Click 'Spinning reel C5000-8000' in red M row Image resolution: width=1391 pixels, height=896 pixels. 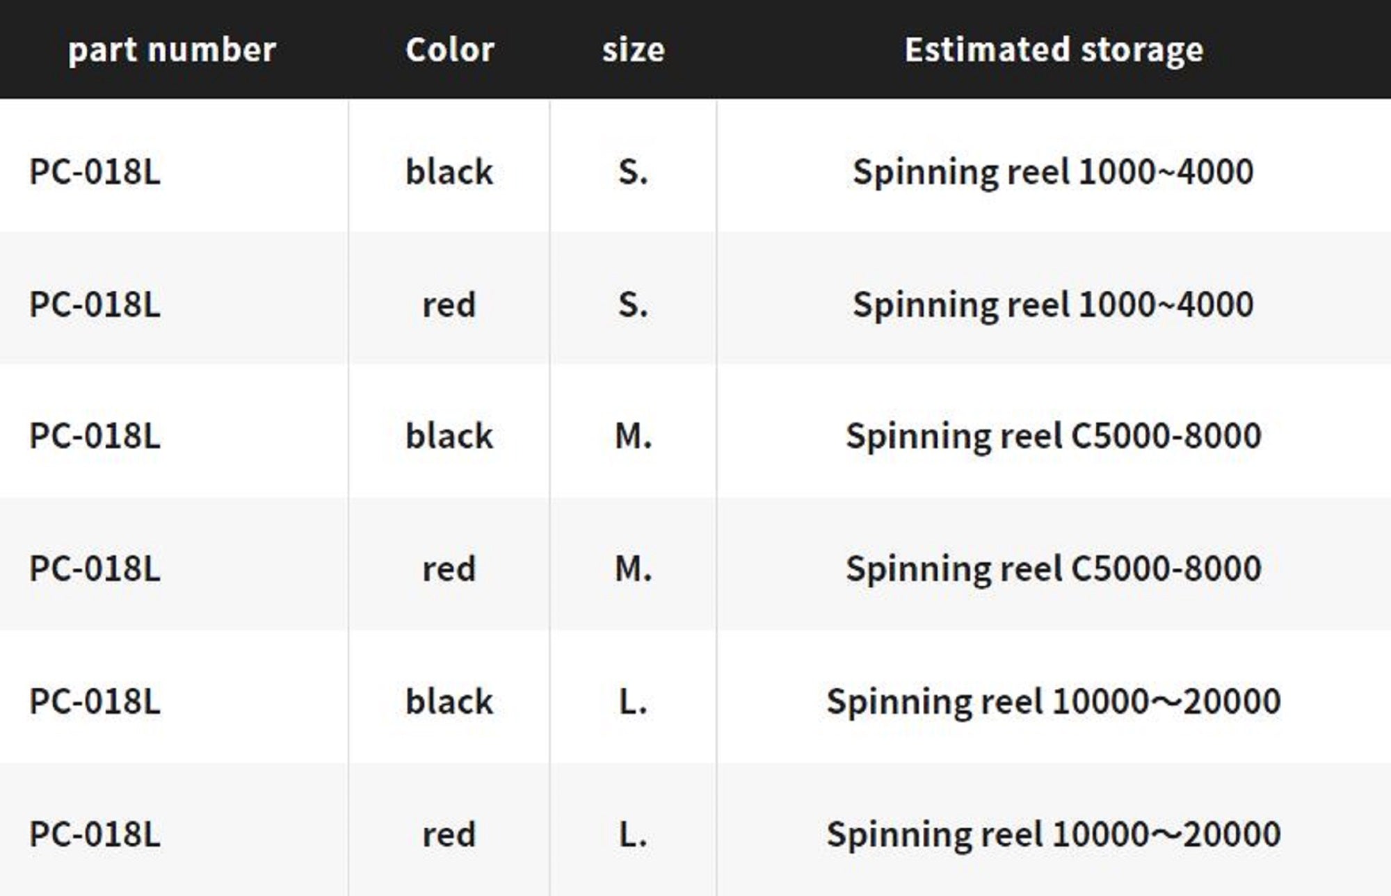point(1053,569)
